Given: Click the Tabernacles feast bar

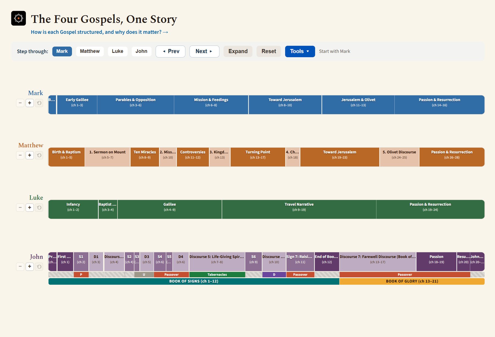Looking at the screenshot, I should click(x=217, y=275).
